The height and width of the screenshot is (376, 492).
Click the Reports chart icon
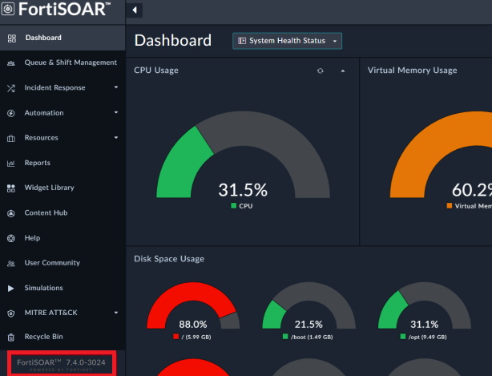(x=11, y=164)
